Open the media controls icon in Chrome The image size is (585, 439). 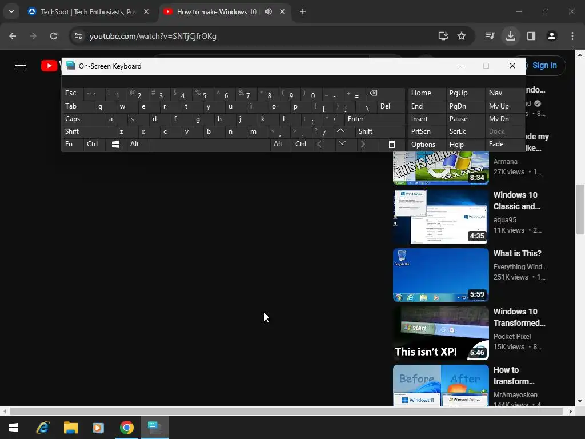pos(490,36)
